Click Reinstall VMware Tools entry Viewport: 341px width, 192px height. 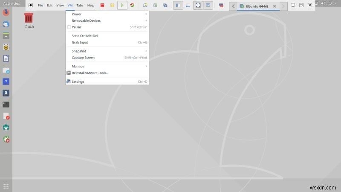(107, 73)
